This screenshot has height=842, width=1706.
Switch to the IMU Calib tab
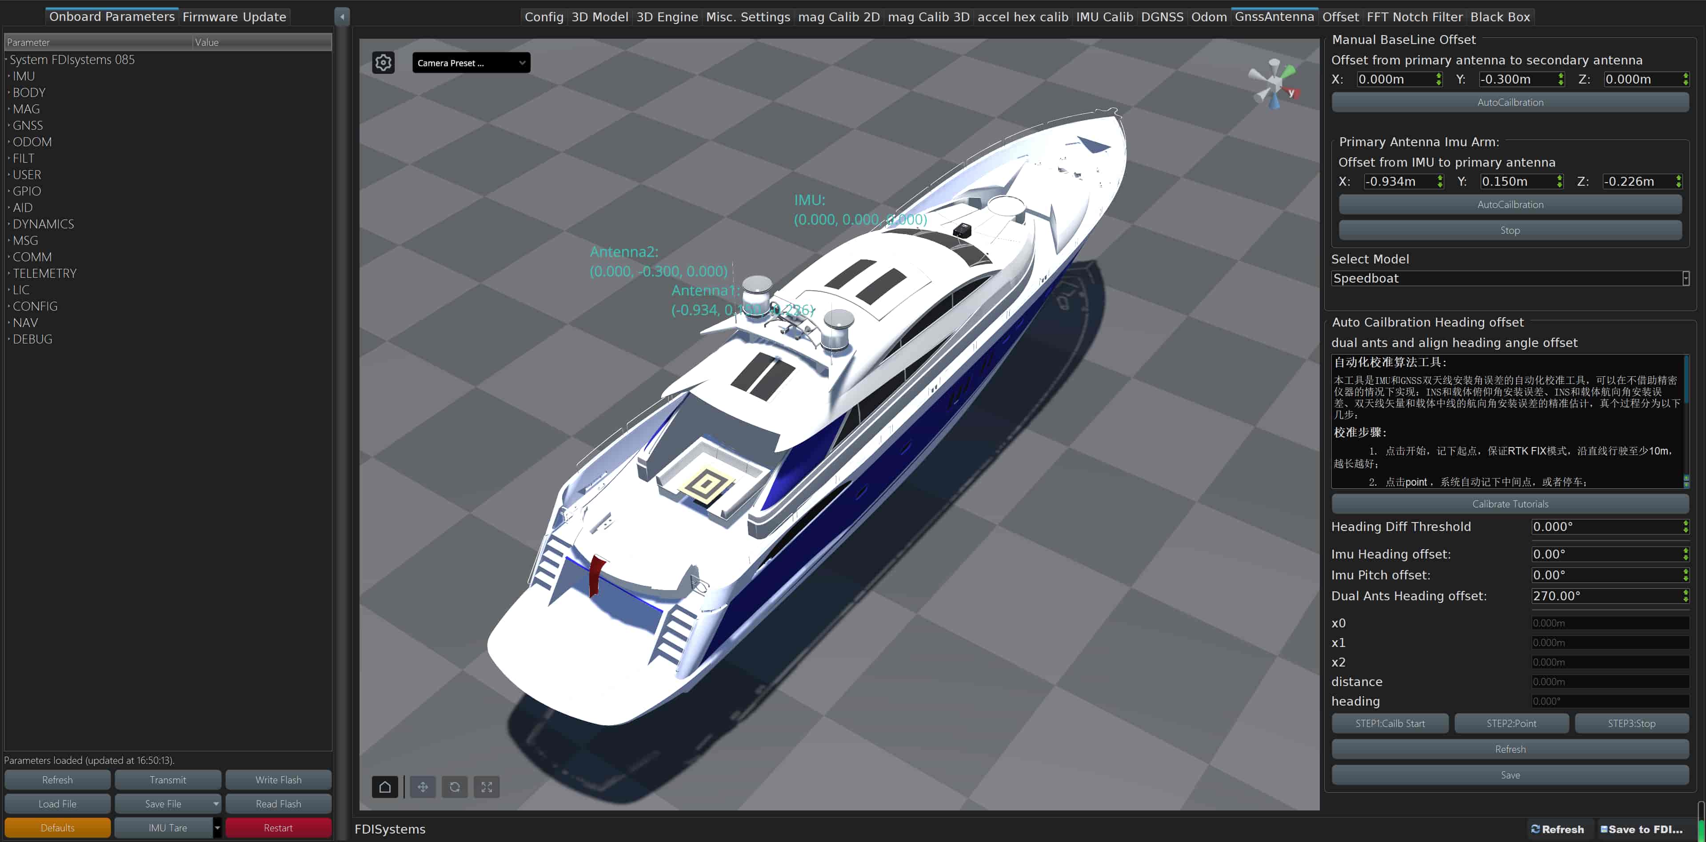(x=1104, y=17)
